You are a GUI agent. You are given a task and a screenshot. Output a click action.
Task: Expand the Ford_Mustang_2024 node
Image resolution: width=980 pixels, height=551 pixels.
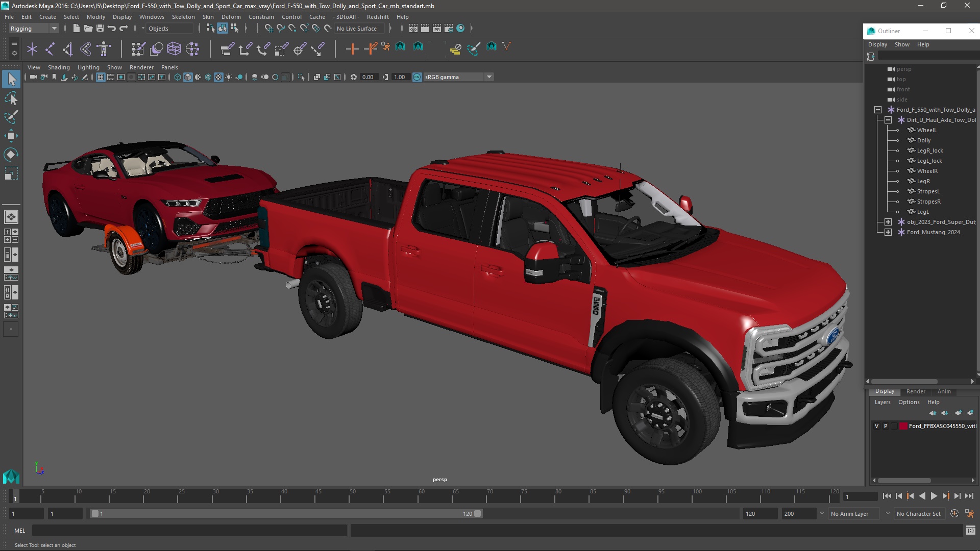coord(888,232)
